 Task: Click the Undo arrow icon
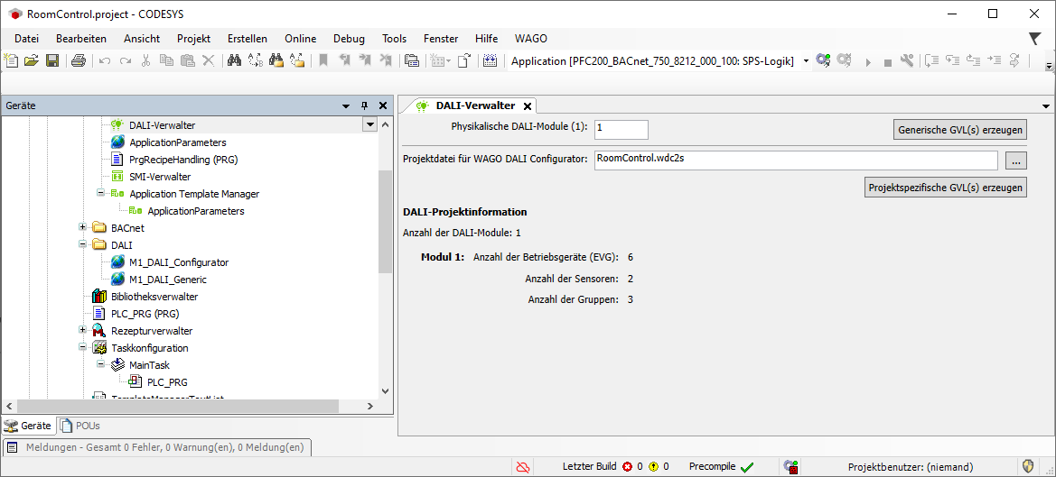click(105, 61)
